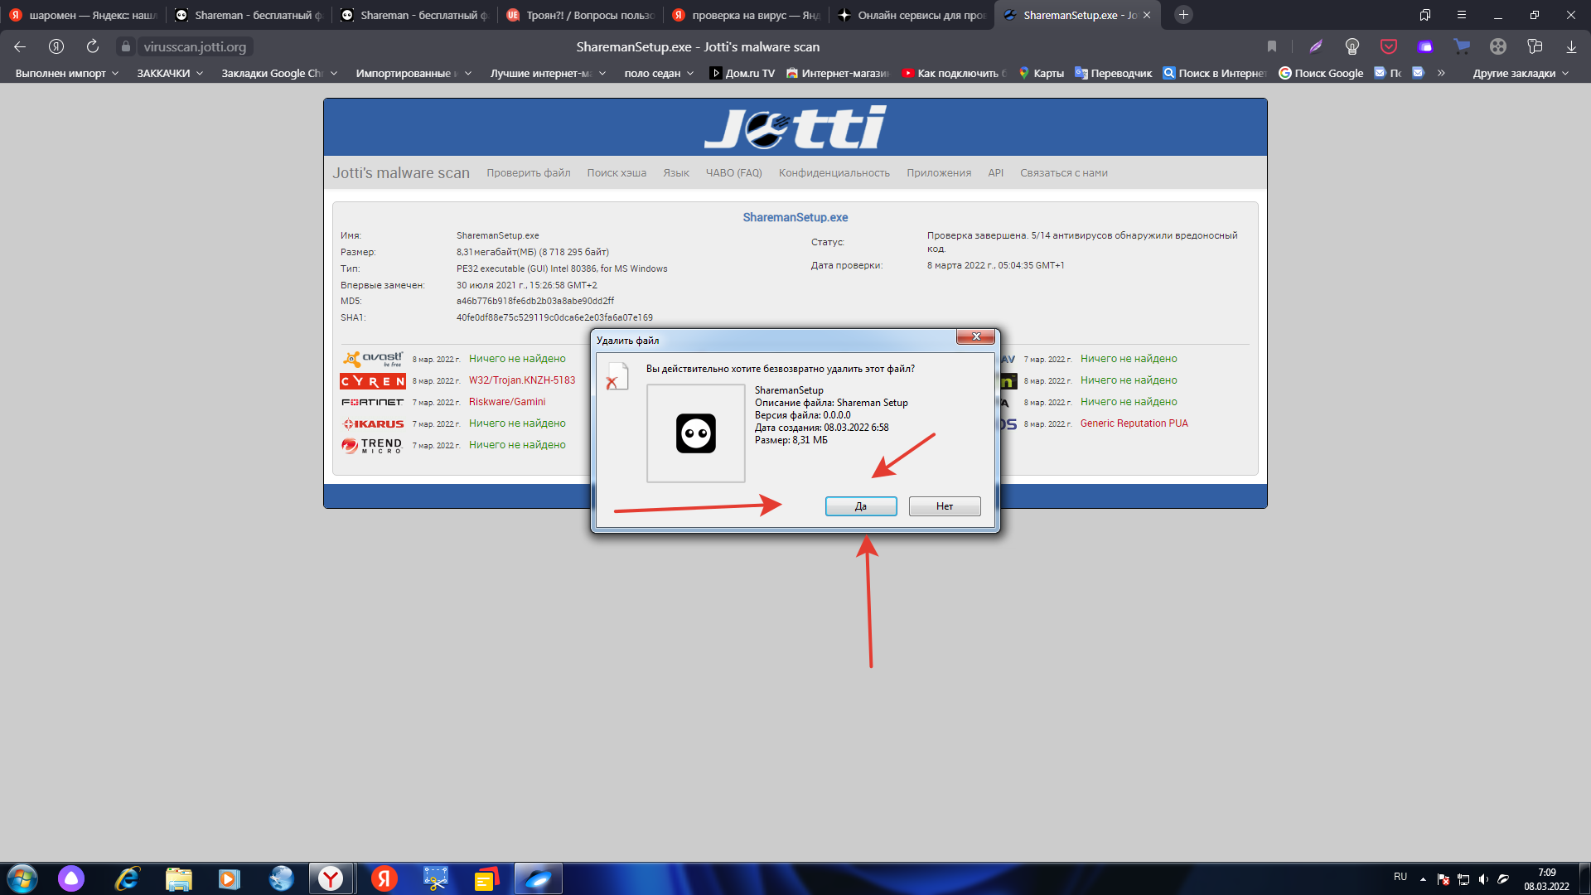Open the Поиск Google bookmark

pyautogui.click(x=1321, y=73)
